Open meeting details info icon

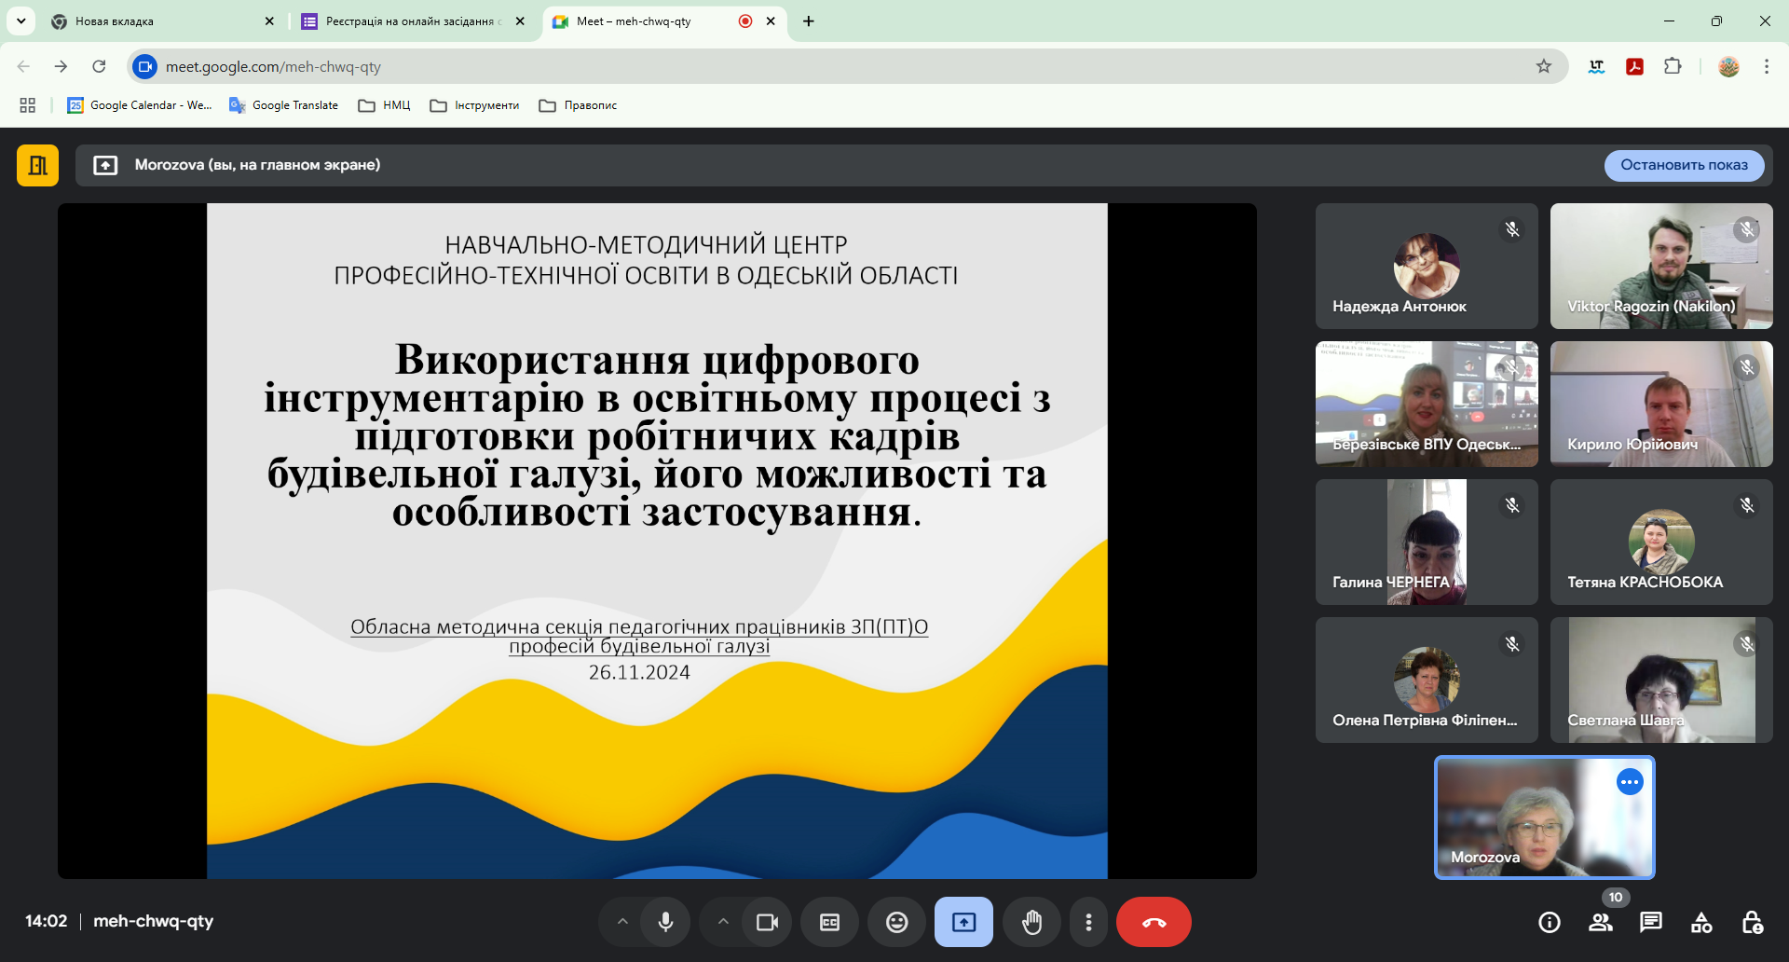[x=1549, y=922]
